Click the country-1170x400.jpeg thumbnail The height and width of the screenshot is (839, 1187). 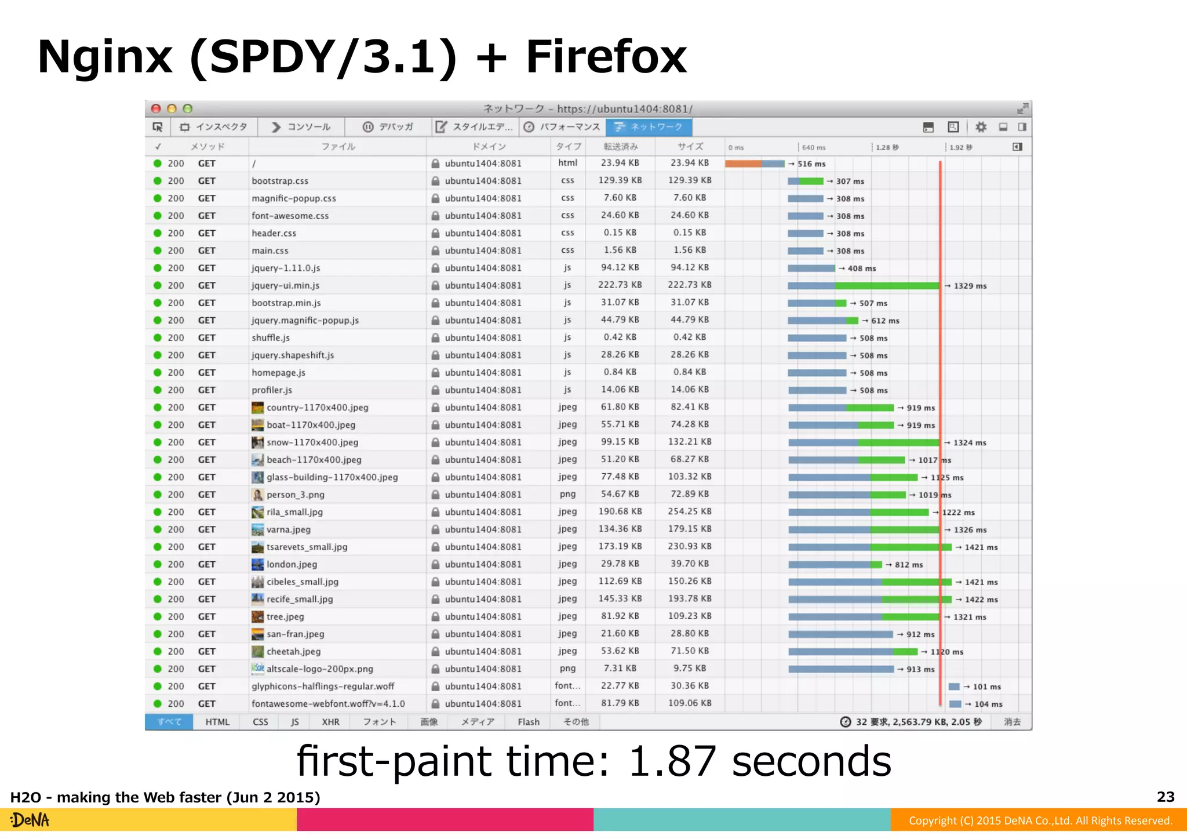tap(258, 408)
